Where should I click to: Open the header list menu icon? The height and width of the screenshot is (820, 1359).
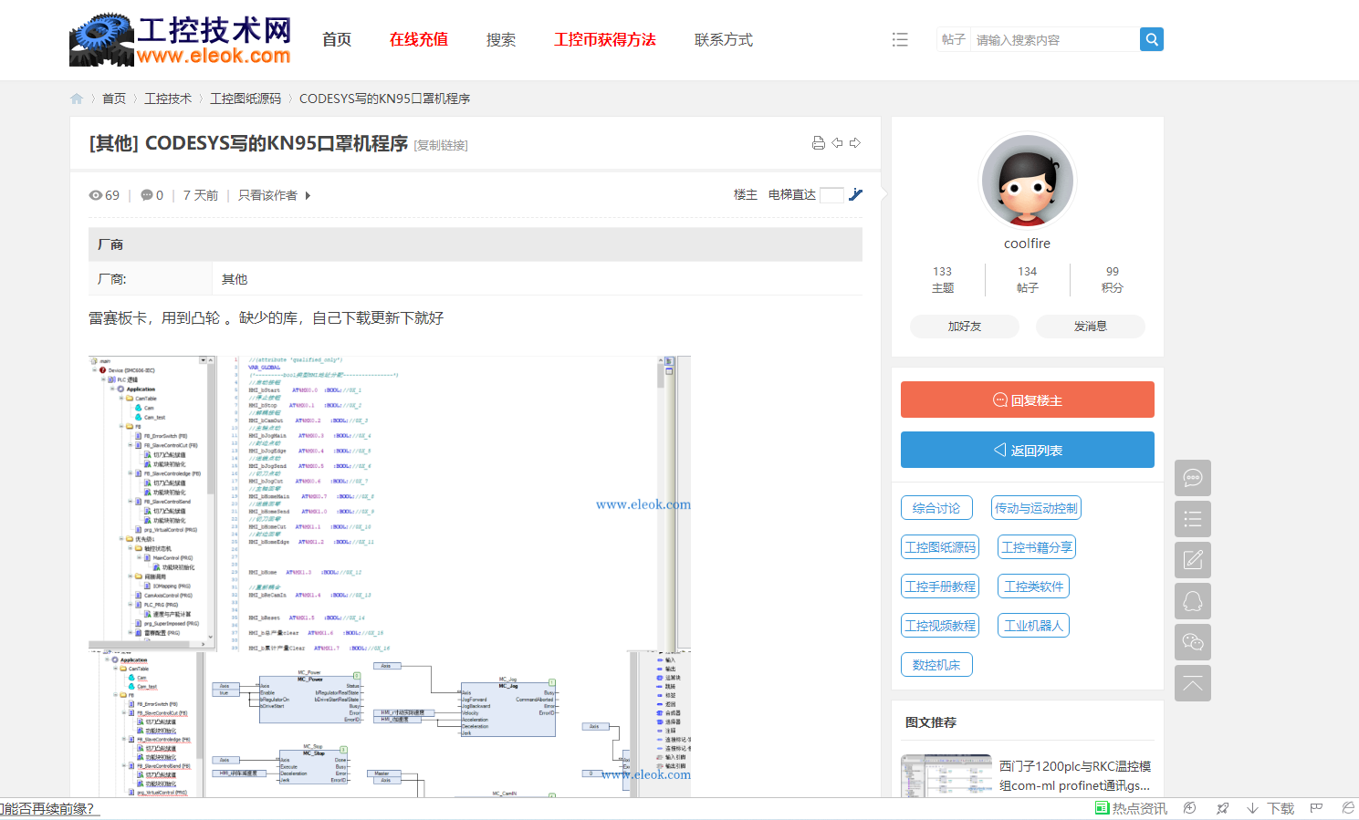point(900,39)
